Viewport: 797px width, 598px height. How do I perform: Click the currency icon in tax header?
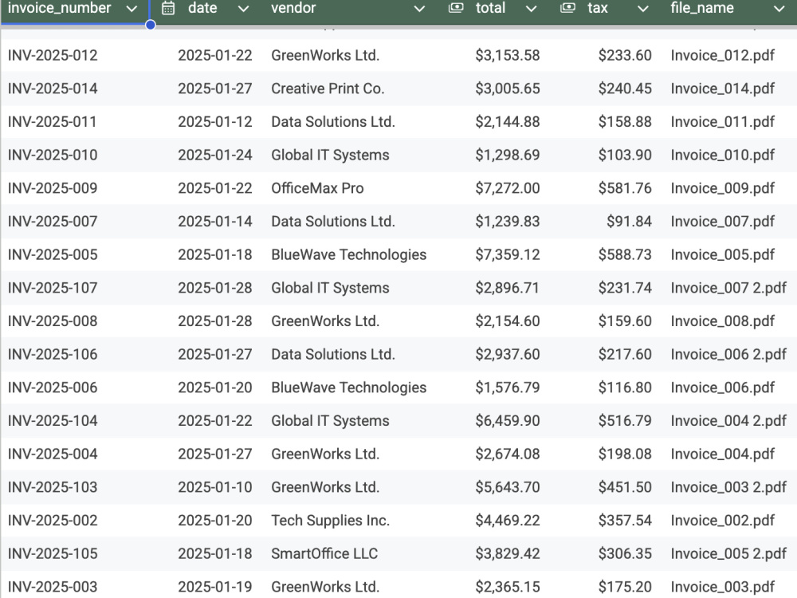click(x=567, y=8)
